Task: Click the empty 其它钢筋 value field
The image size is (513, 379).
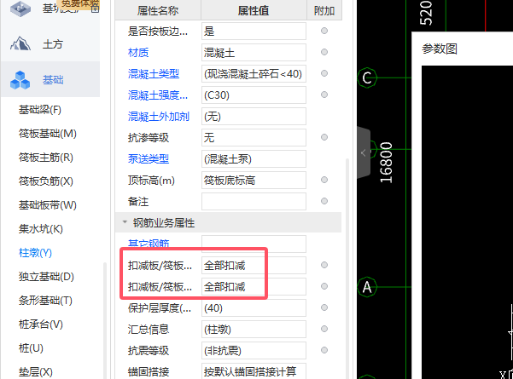Action: click(x=254, y=244)
